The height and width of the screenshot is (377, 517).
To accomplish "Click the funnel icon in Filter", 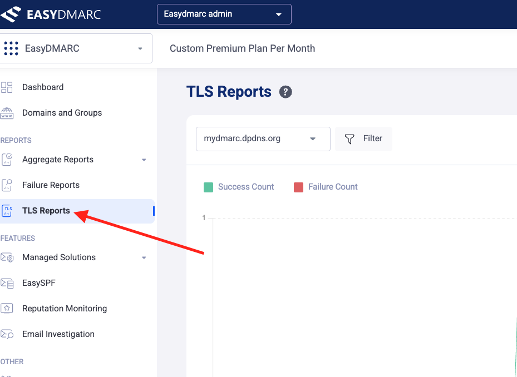I will click(349, 139).
